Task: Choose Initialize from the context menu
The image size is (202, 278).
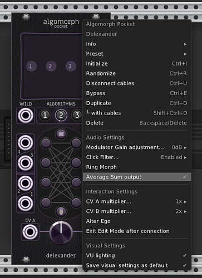Action: pos(137,63)
